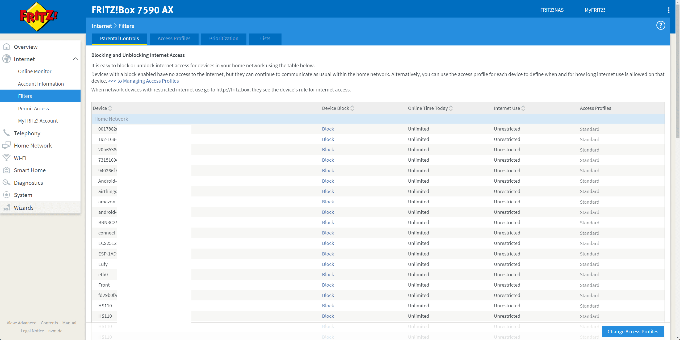Sort table by Device column arrows
This screenshot has width=680, height=340.
pos(110,108)
